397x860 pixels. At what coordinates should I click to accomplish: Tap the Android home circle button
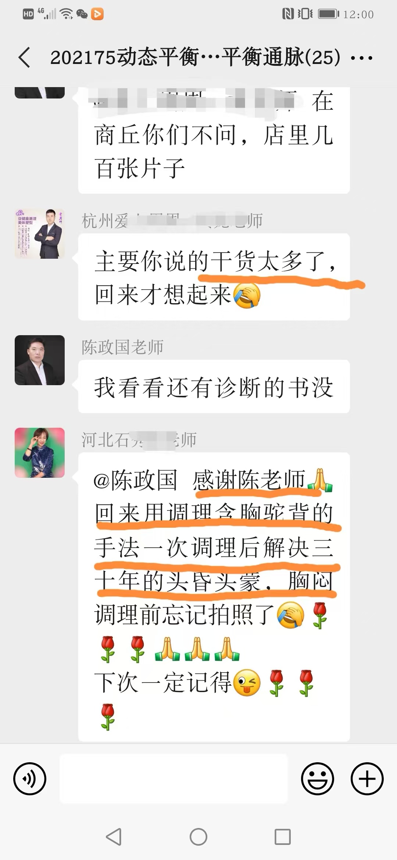pos(198,837)
